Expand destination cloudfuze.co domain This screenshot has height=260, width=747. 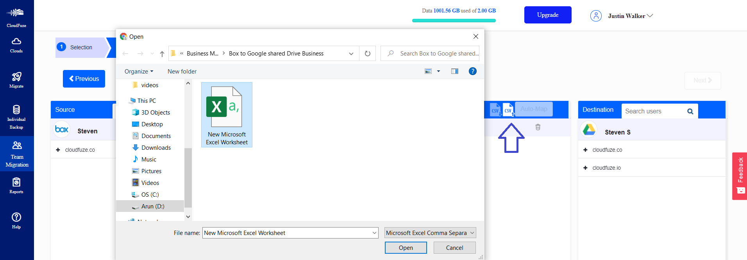[585, 150]
